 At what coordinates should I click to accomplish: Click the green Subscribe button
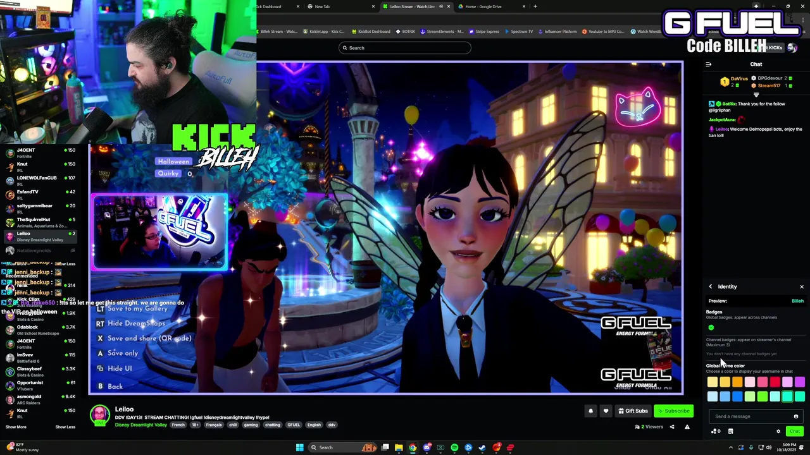click(674, 411)
